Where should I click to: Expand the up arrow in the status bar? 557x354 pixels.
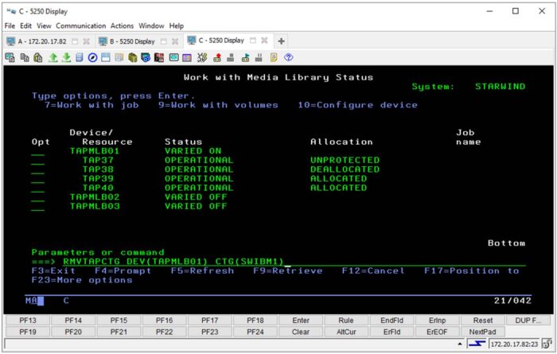tap(460, 344)
